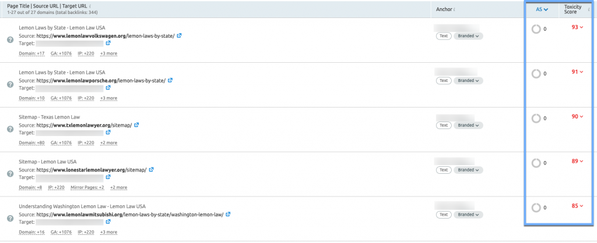Expand toxicity score 93 details

tap(577, 27)
